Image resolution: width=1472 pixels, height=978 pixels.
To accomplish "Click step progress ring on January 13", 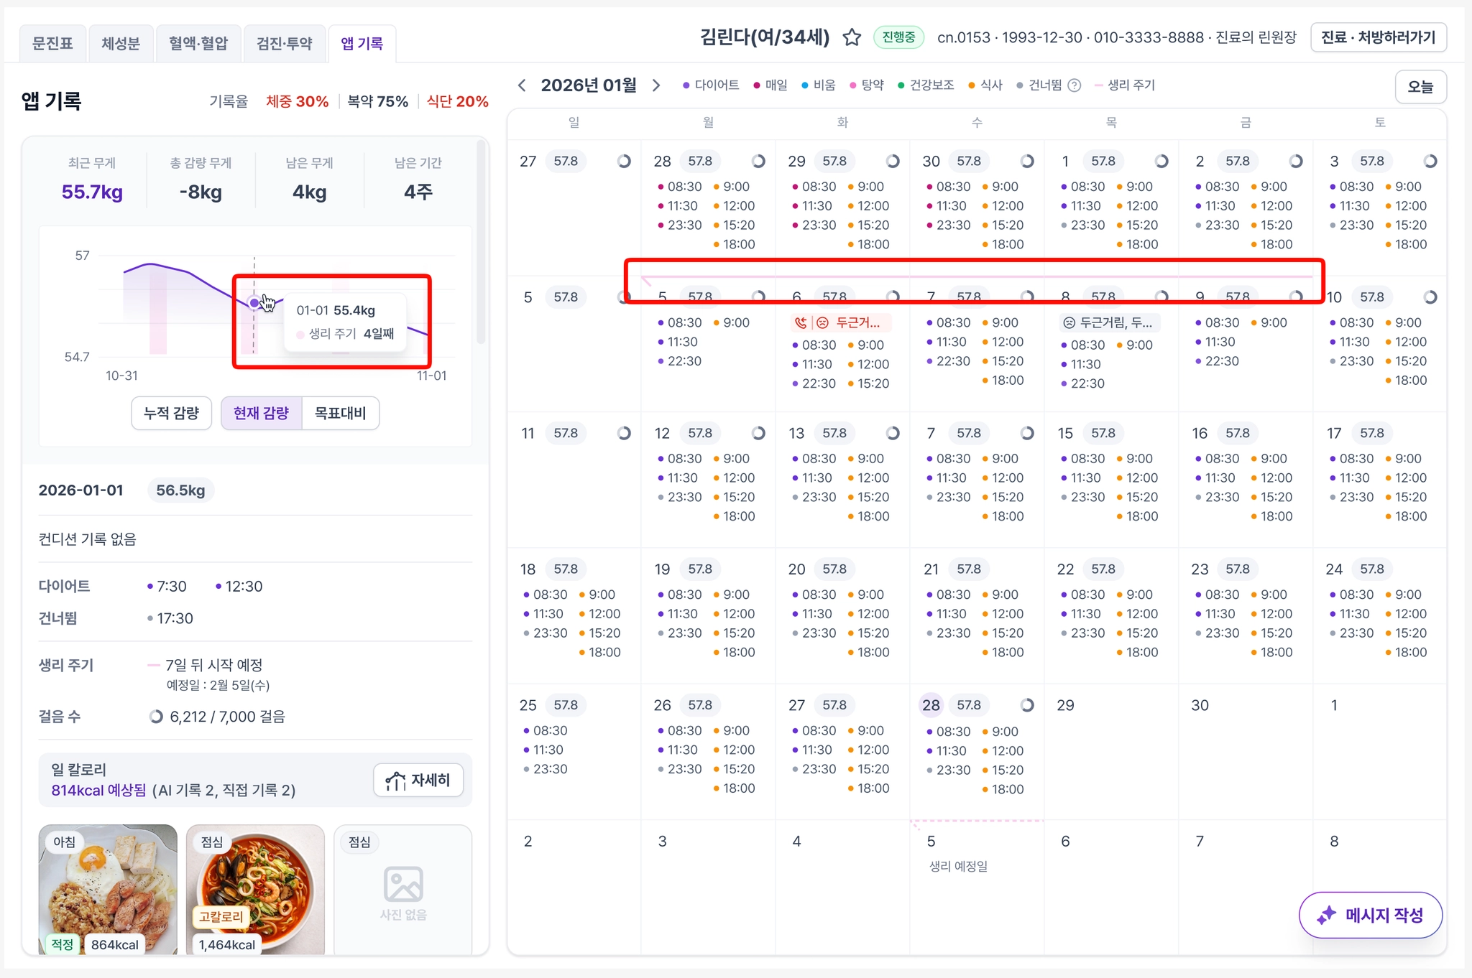I will coord(893,433).
